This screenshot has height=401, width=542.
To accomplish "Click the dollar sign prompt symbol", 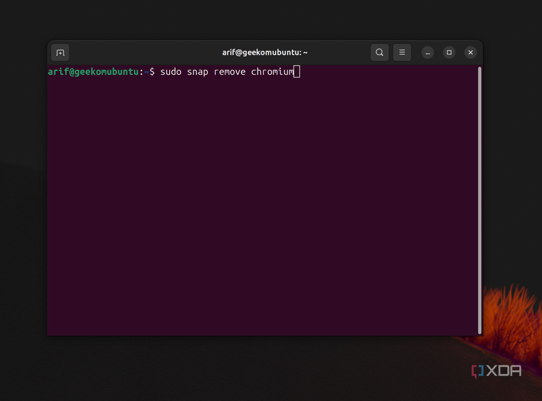I will tap(151, 72).
